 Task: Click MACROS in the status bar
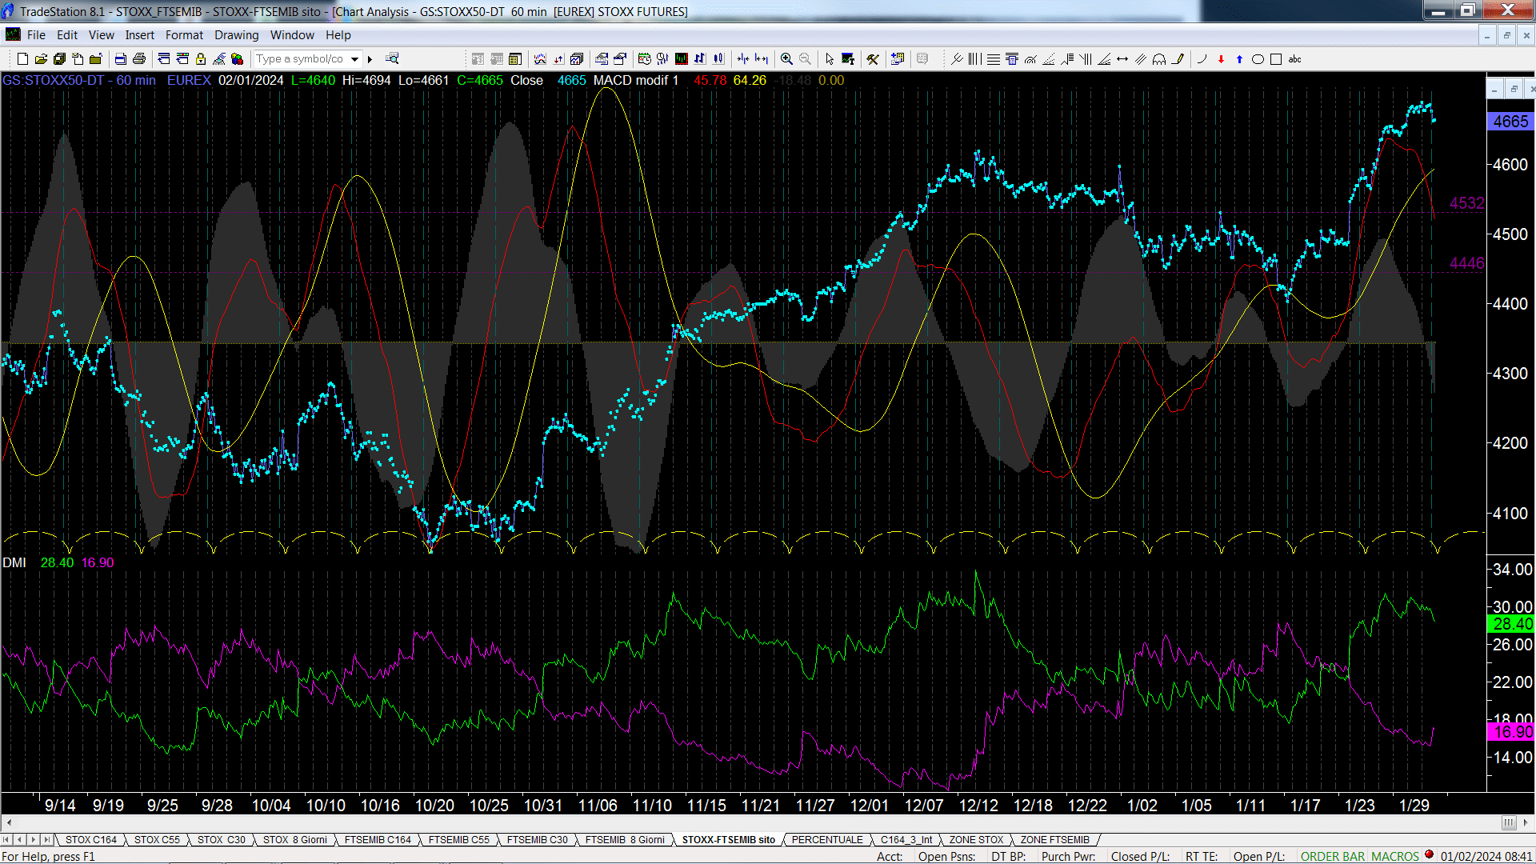[x=1395, y=857]
